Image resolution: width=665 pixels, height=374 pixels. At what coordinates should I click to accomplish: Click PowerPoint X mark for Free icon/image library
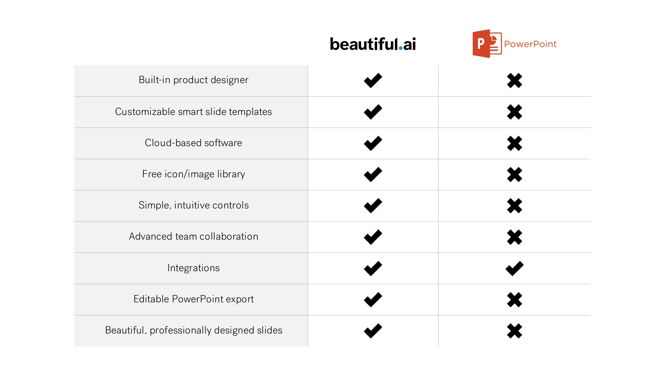(514, 175)
